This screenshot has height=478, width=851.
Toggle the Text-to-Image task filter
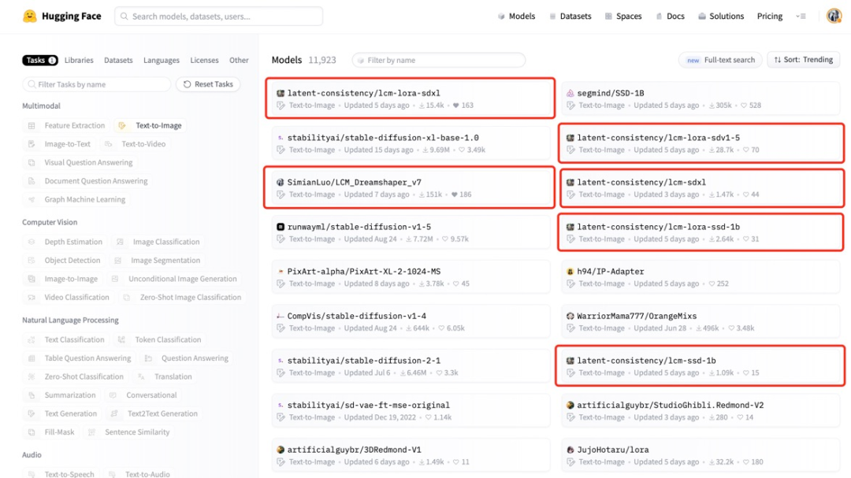[151, 125]
